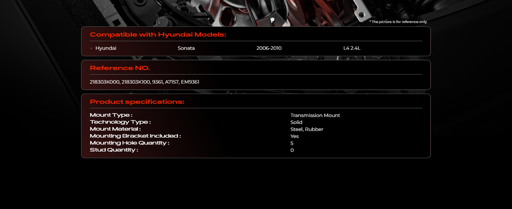
Task: Click the '5' hole quantity value
Action: coord(292,143)
